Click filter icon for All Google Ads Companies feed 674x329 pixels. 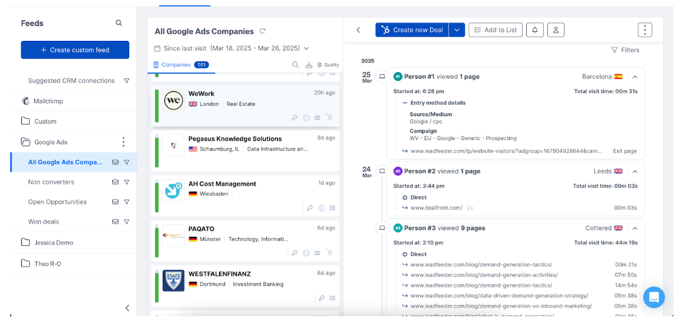click(x=127, y=162)
